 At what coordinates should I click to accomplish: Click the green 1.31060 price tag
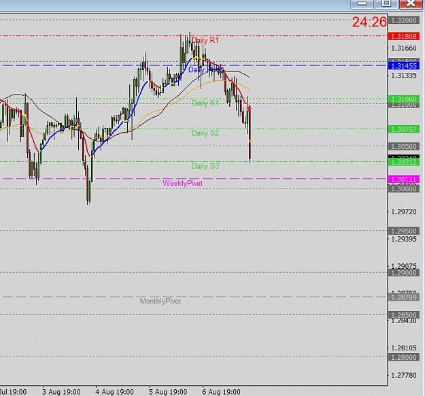click(x=404, y=99)
